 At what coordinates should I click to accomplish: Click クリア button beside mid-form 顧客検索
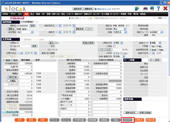tap(89, 29)
